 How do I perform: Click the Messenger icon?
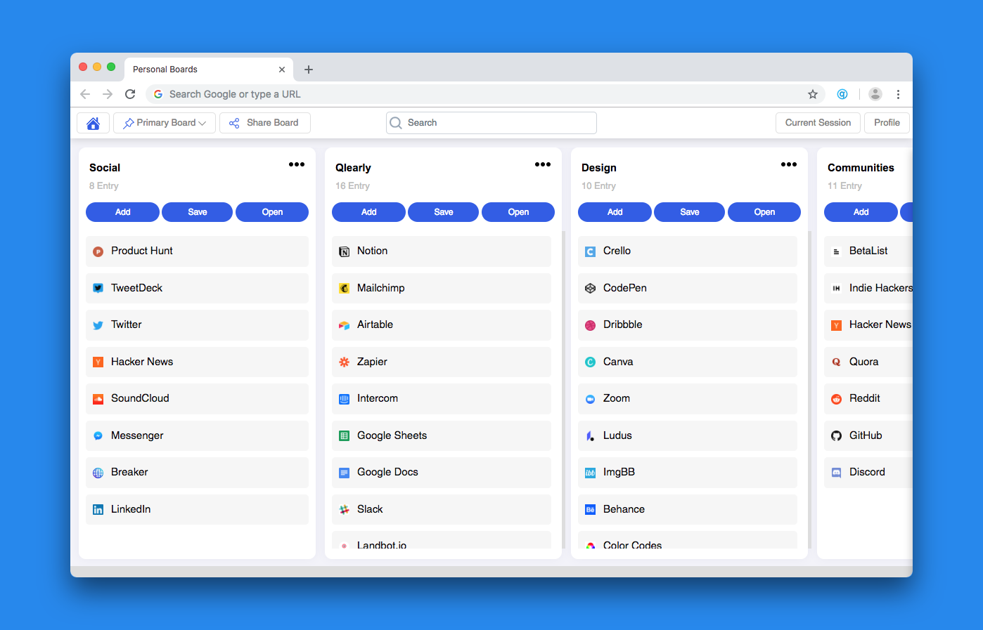[x=98, y=435]
